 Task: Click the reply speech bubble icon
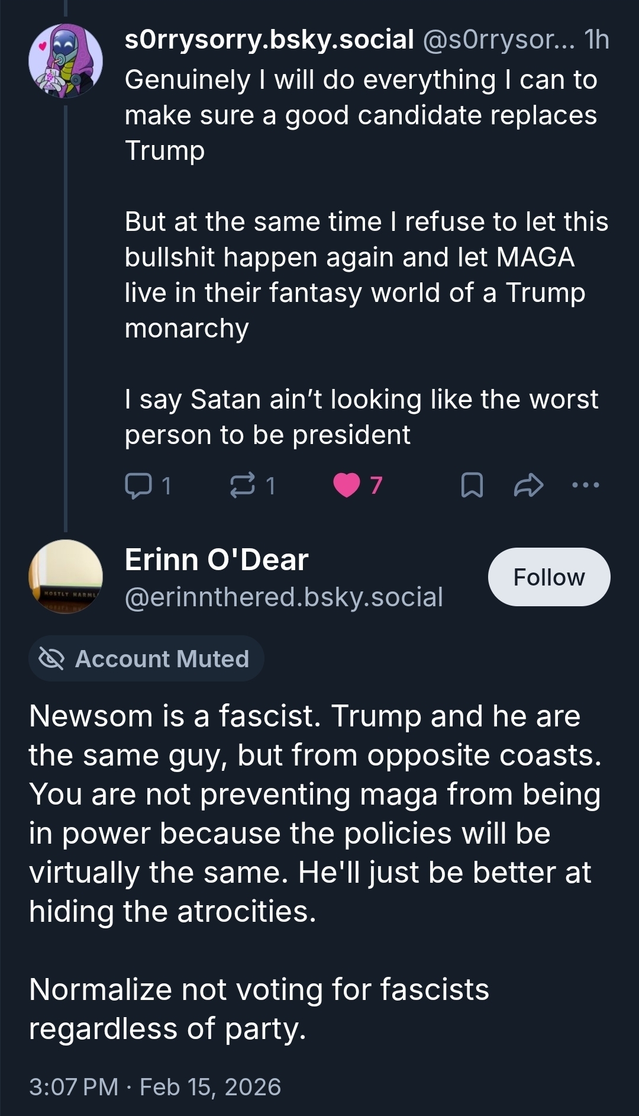coord(138,485)
